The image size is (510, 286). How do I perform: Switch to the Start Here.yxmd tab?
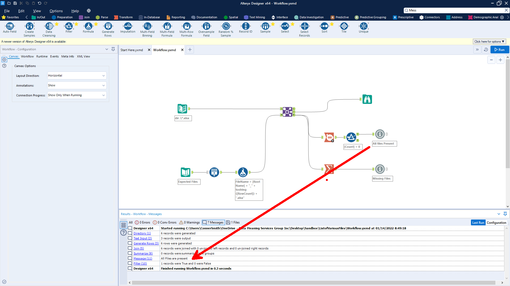pos(132,50)
